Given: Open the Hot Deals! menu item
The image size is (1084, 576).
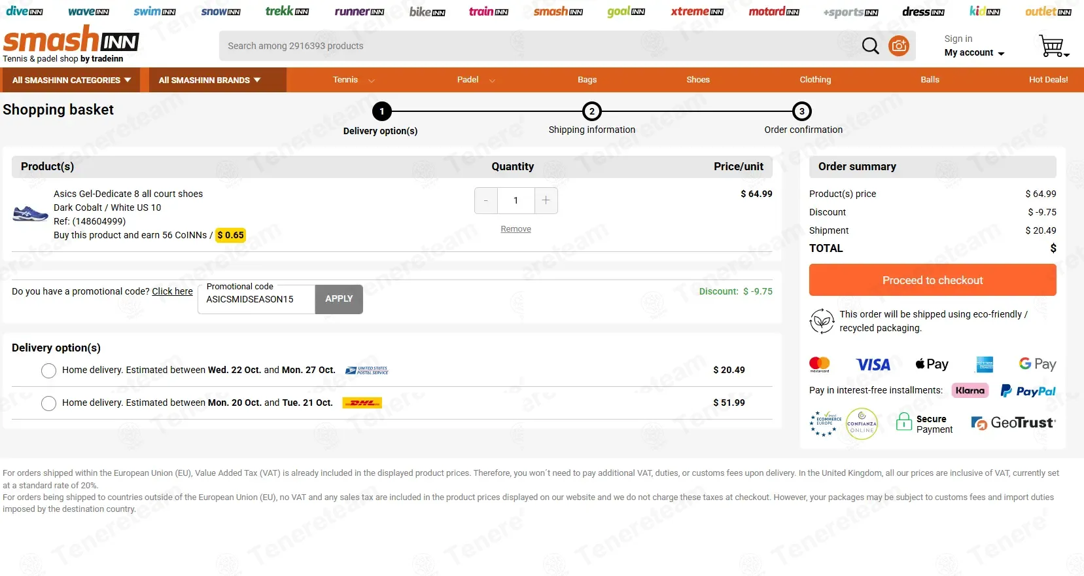Looking at the screenshot, I should coord(1048,79).
